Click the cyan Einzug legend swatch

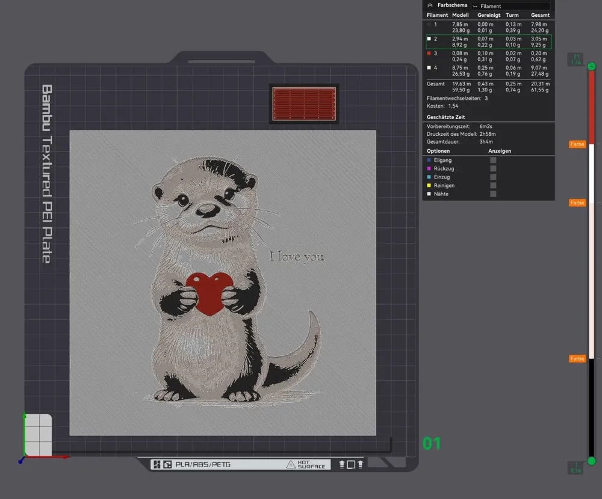point(429,177)
